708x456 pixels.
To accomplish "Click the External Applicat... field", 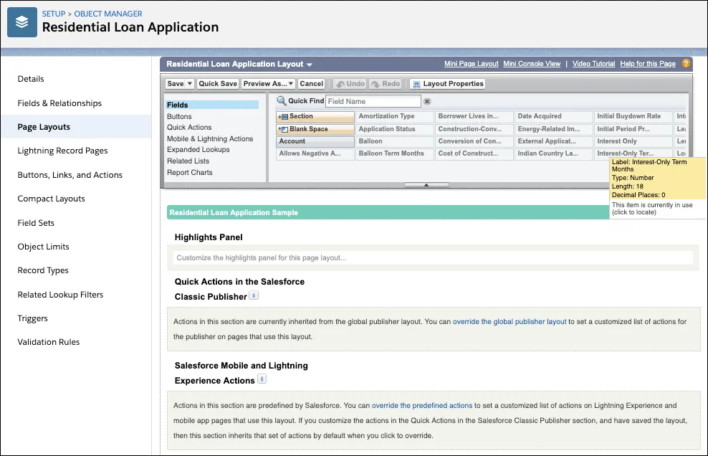I will [x=554, y=141].
